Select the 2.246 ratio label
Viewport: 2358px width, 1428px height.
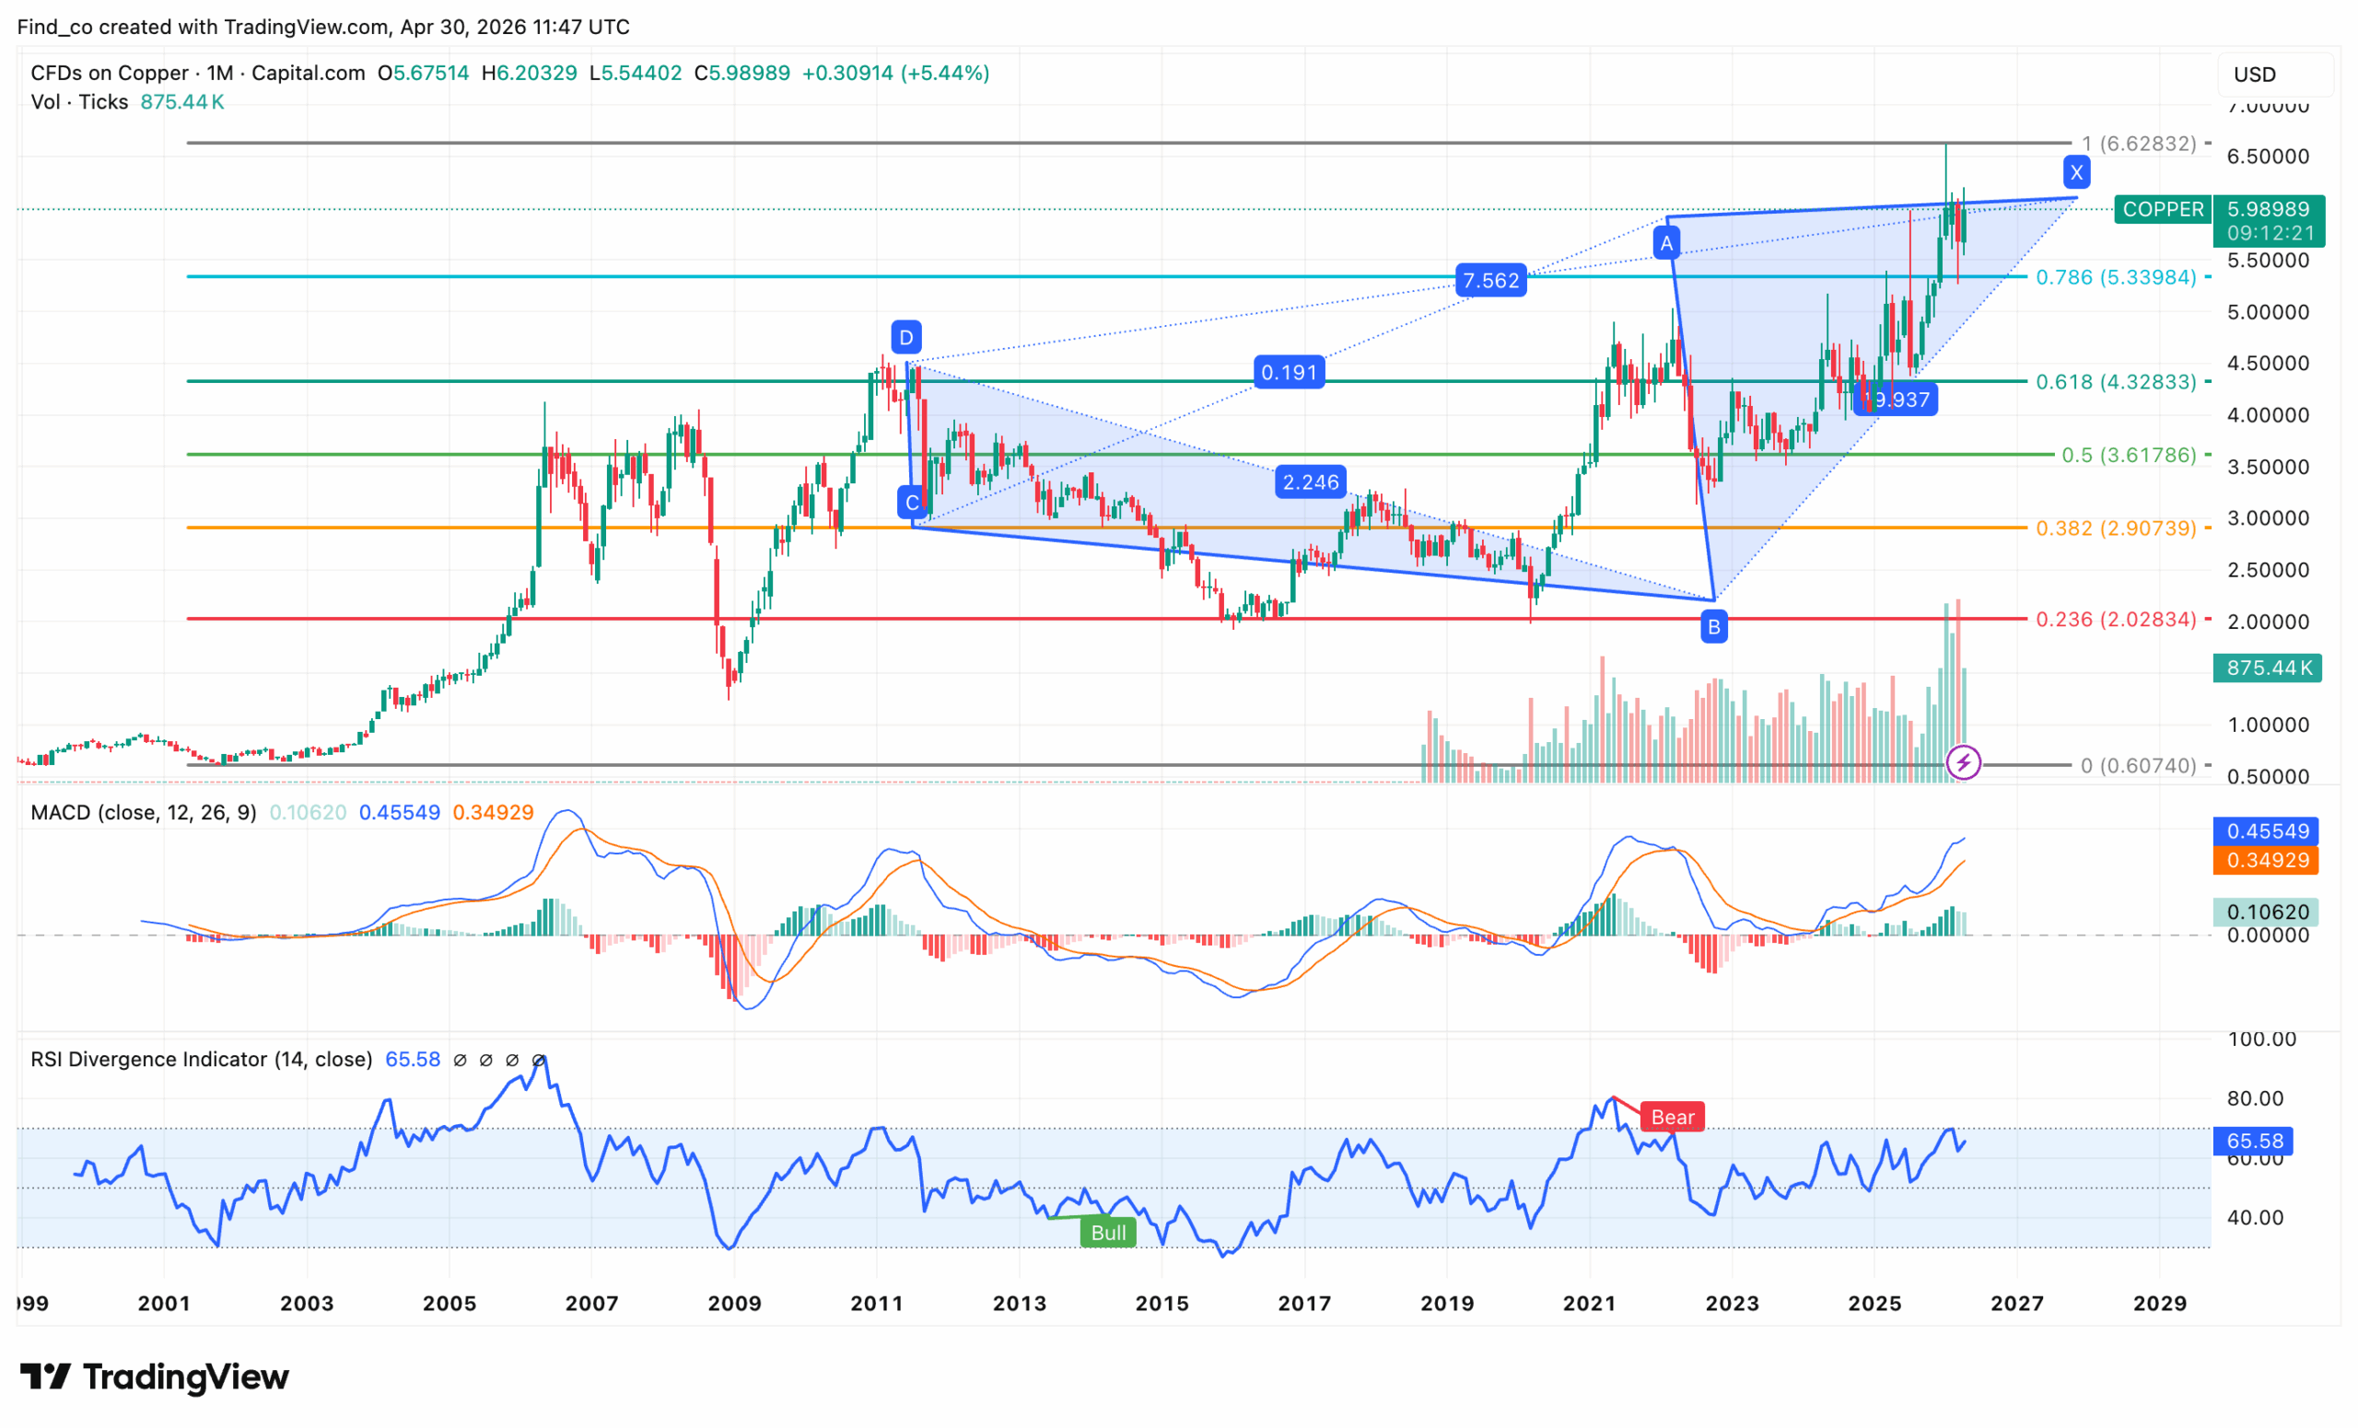click(x=1310, y=482)
